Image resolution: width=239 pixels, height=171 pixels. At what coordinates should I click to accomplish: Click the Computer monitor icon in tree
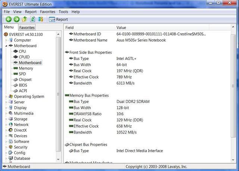11,40
